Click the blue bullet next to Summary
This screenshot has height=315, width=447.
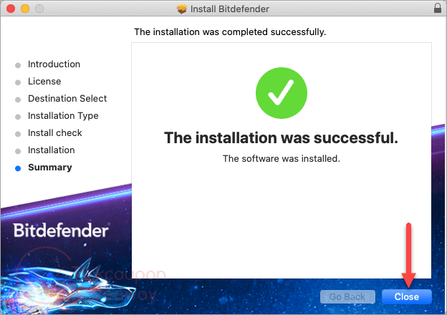tap(18, 168)
